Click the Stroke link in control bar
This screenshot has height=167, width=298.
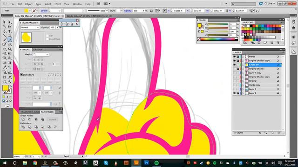[44, 11]
